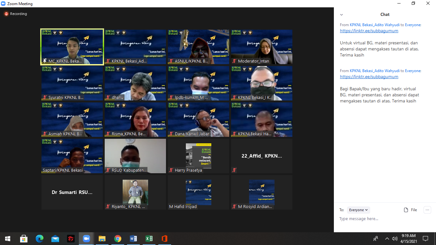The height and width of the screenshot is (245, 436).
Task: Click the Recording indicator
Action: point(16,14)
